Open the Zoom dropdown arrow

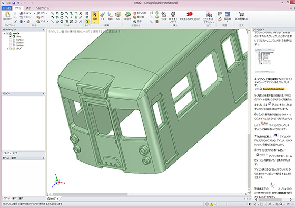pyautogui.click(x=47, y=21)
